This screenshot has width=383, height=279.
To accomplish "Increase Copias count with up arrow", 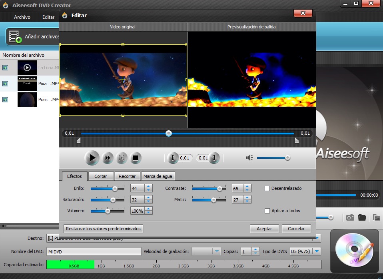I will click(x=255, y=249).
